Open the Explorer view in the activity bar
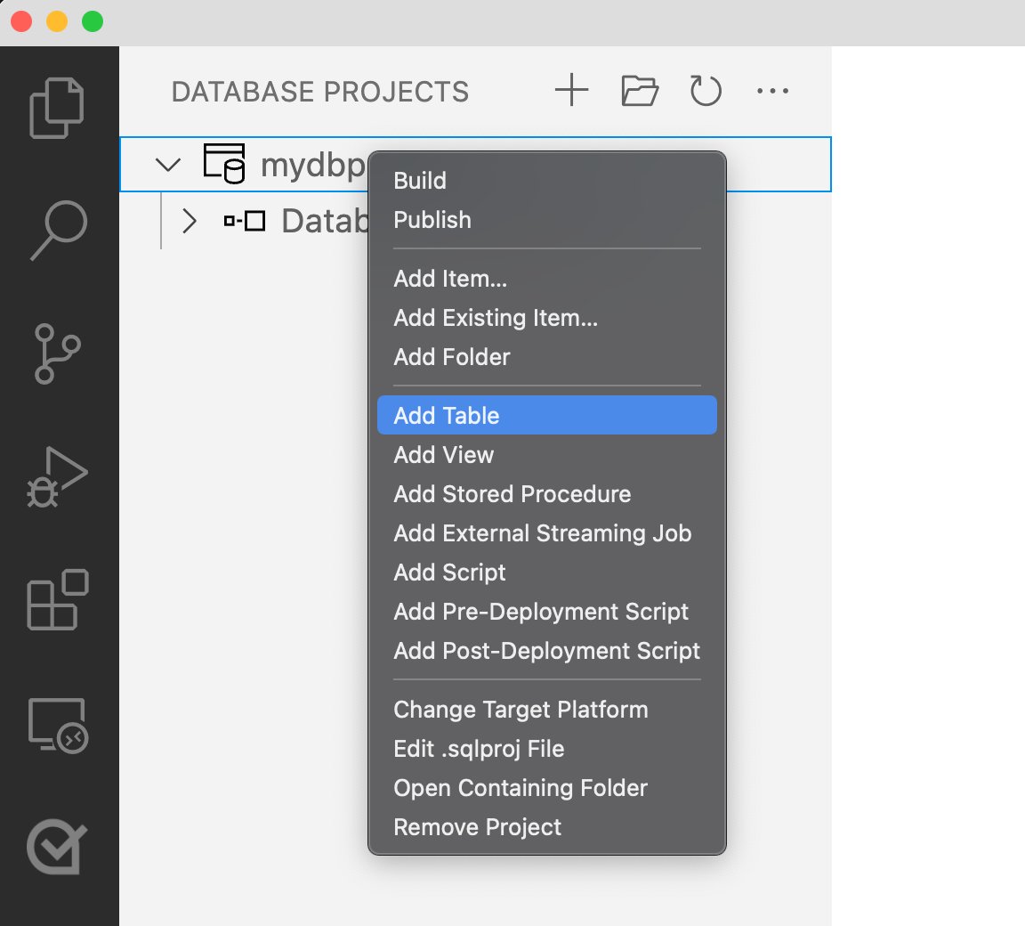1025x926 pixels. point(59,107)
